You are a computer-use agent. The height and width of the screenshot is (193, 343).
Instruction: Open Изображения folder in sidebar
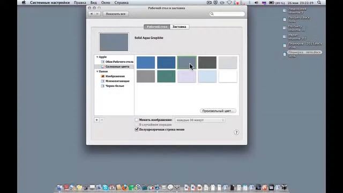113,76
